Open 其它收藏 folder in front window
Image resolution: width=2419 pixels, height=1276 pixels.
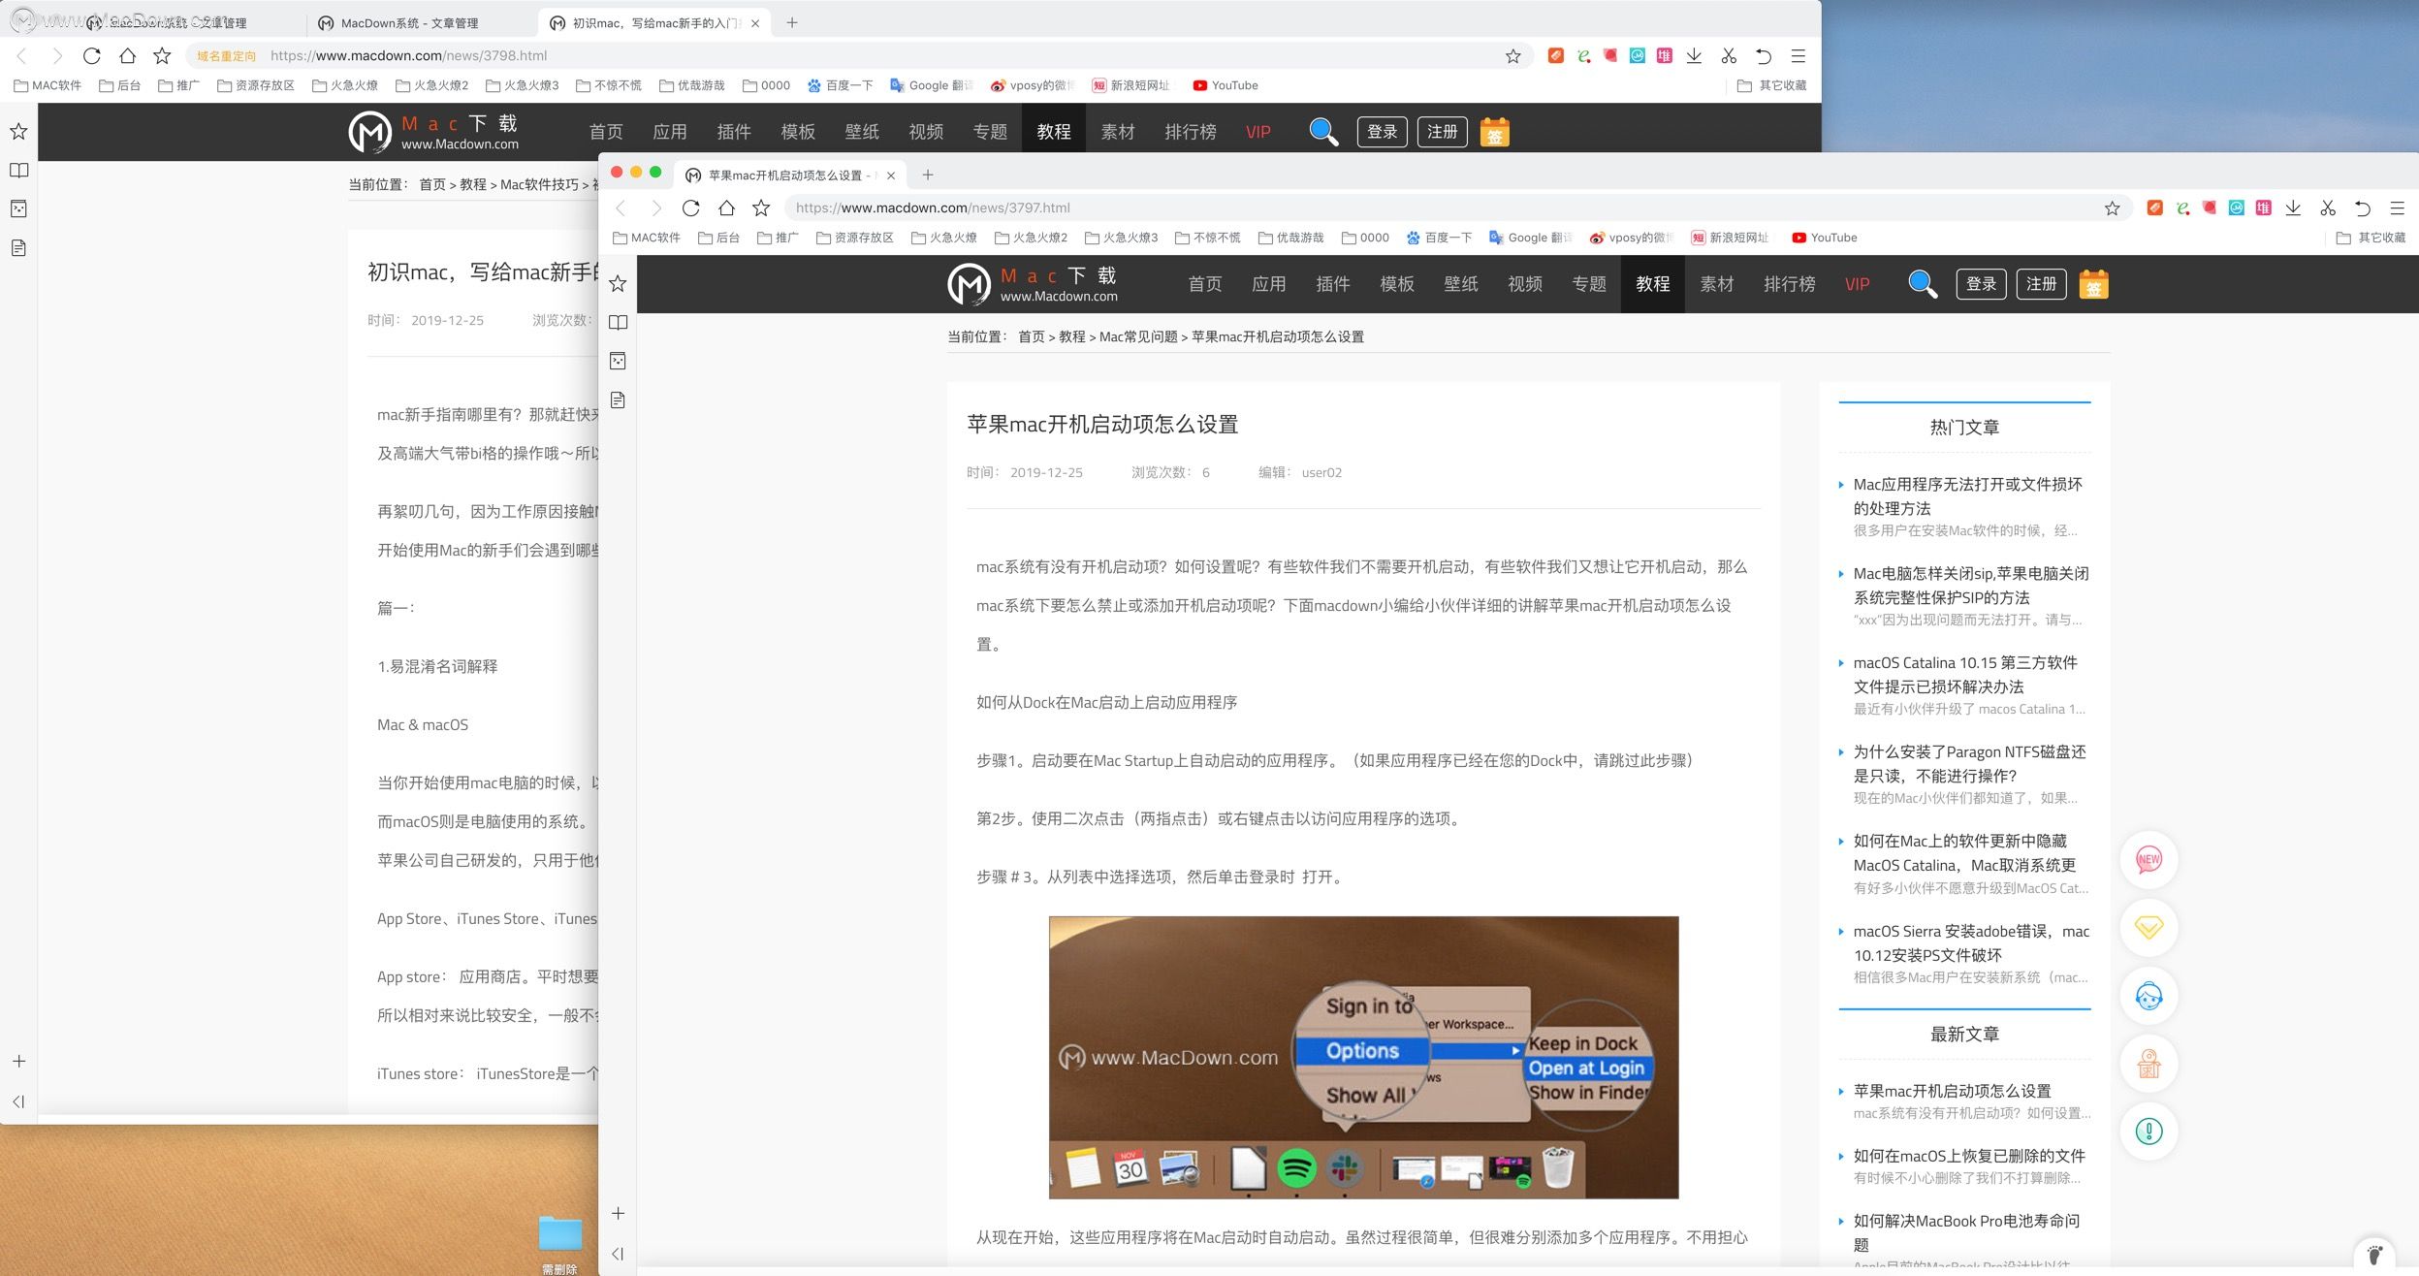[x=2371, y=238]
